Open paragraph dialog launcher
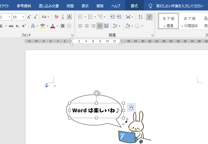This screenshot has height=144, width=208. tap(152, 35)
